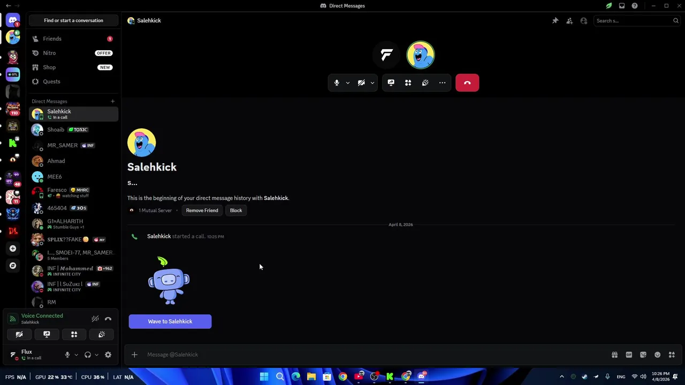Mute microphone in call controls

click(337, 83)
